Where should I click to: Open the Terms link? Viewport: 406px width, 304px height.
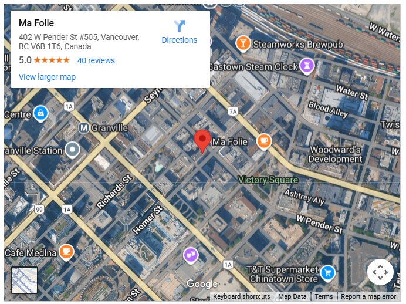pos(324,296)
